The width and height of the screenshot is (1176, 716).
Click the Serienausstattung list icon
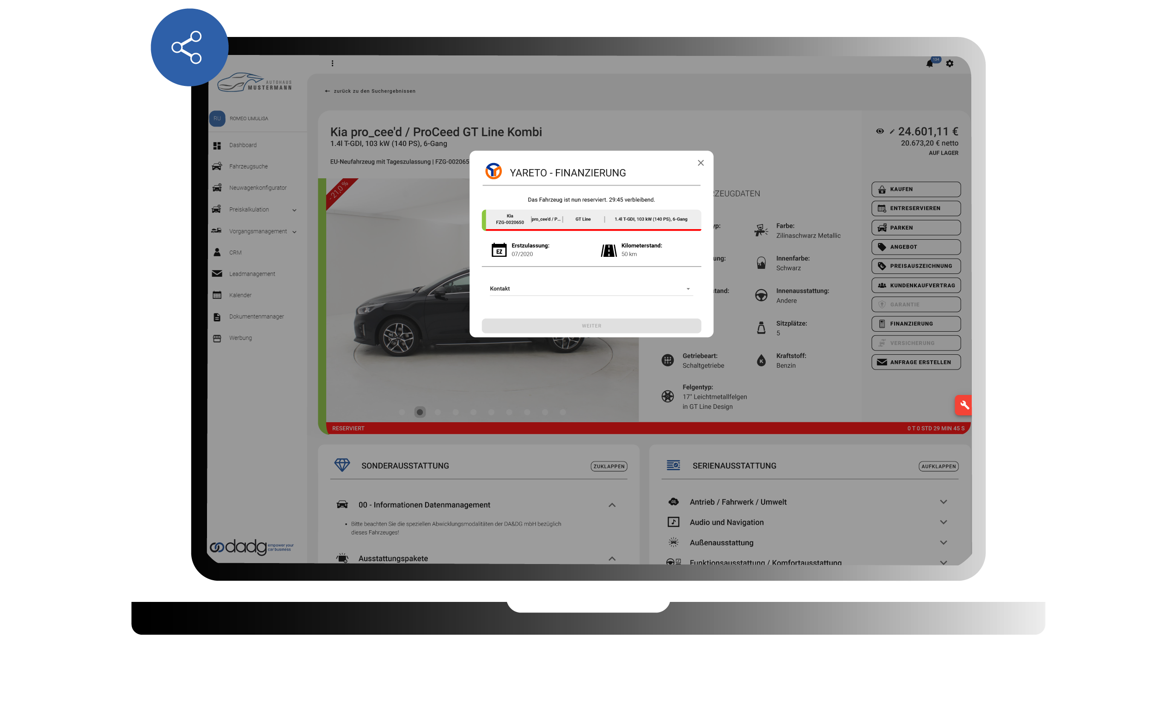673,466
